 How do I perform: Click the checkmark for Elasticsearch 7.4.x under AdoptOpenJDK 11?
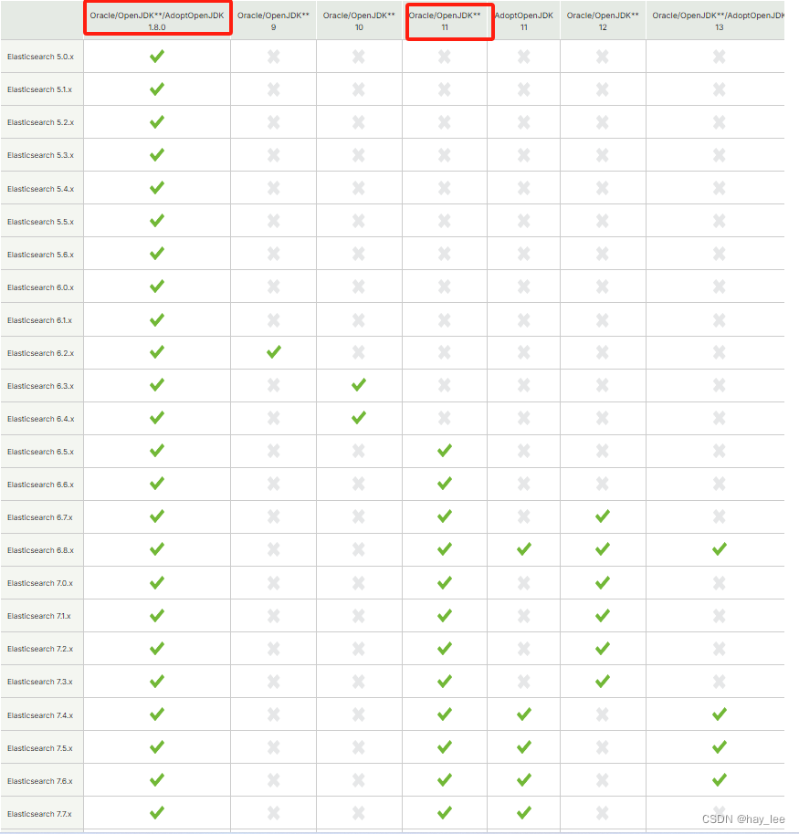tap(523, 714)
